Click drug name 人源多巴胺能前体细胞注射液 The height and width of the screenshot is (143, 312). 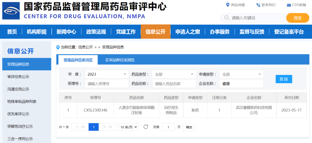[x=136, y=110]
